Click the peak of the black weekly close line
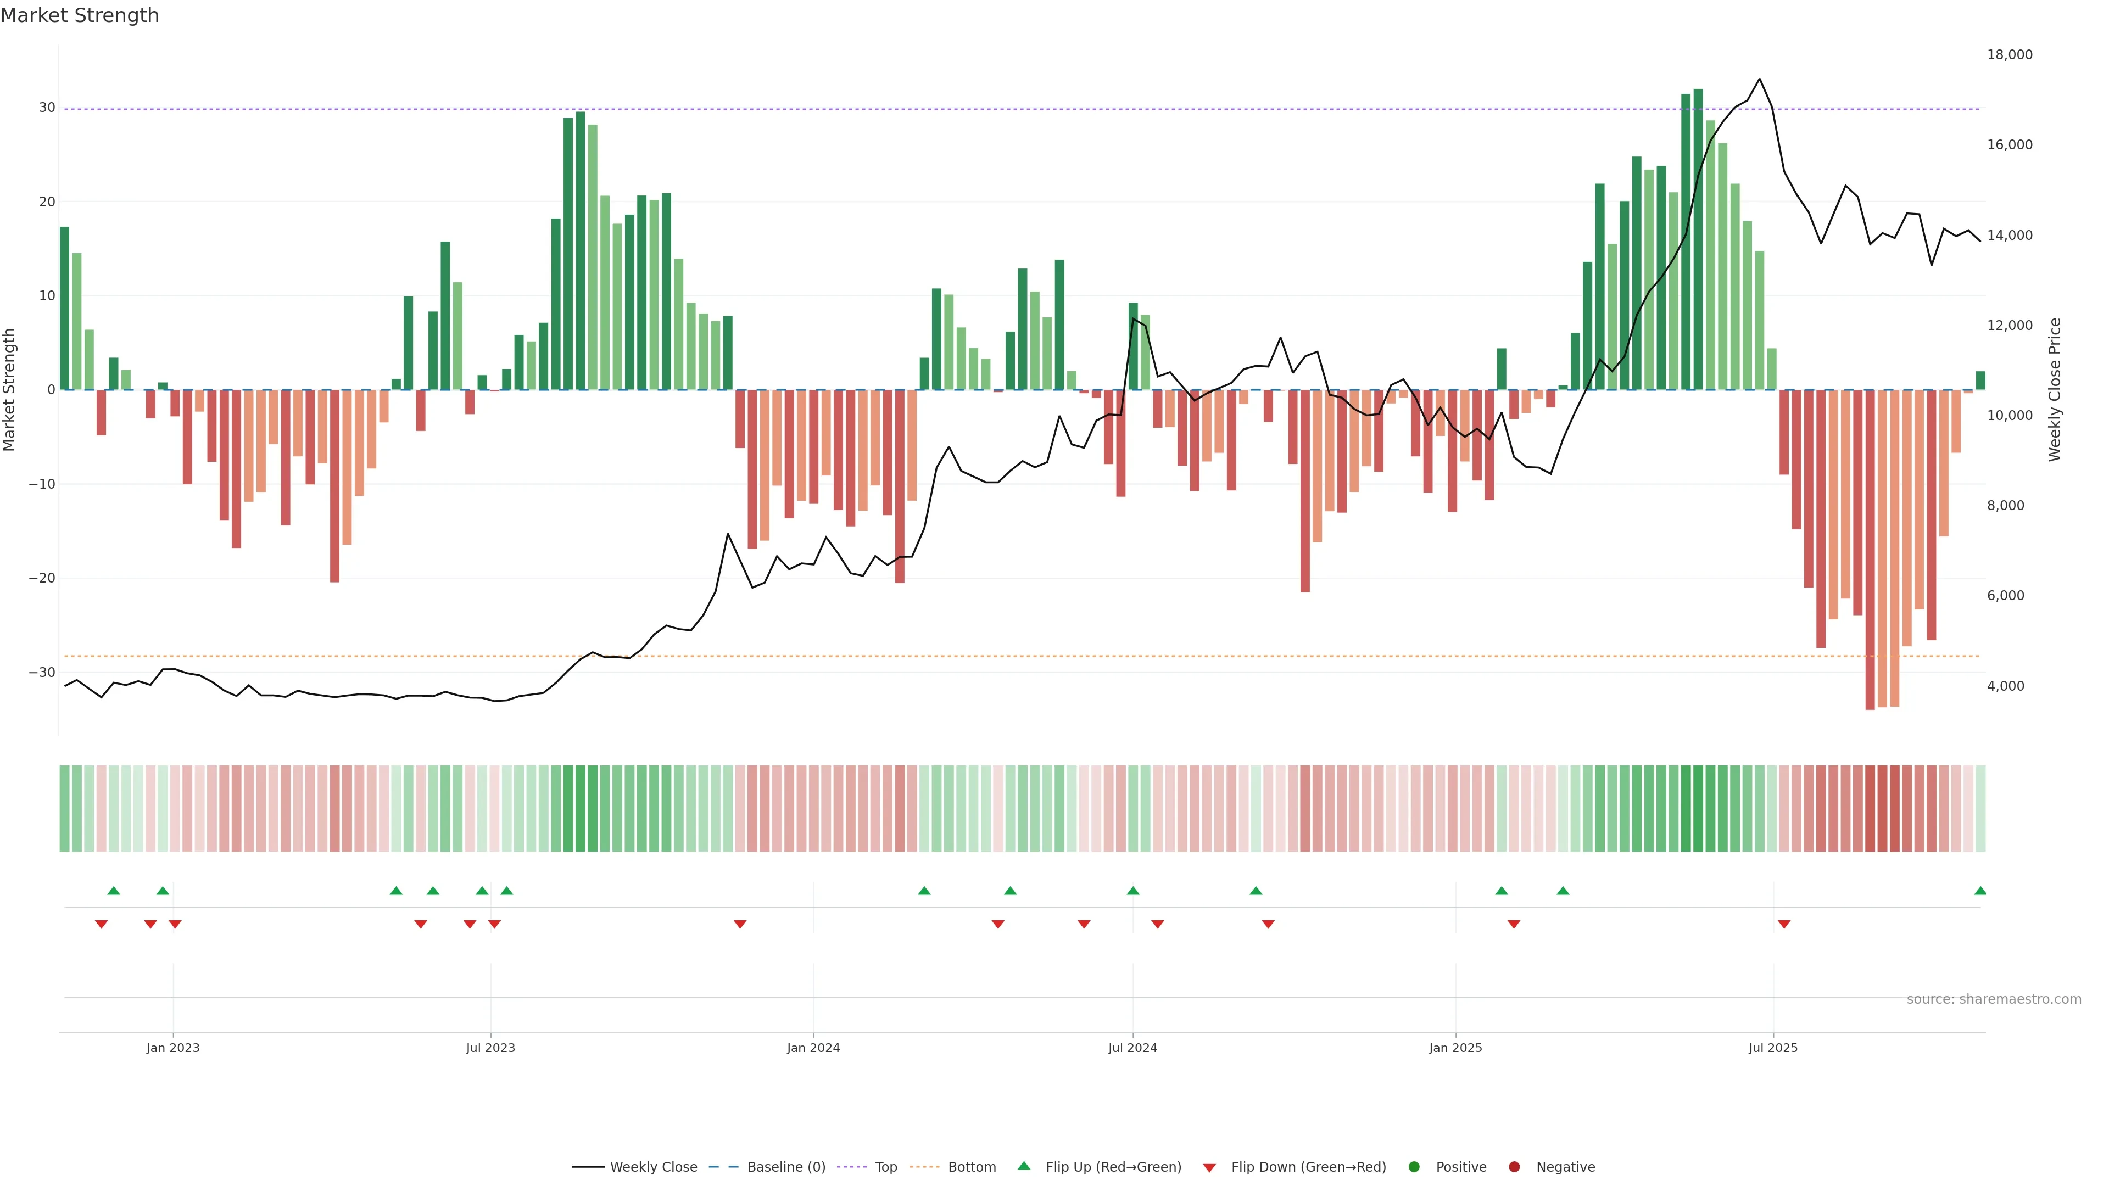The height and width of the screenshot is (1186, 2109). (x=1759, y=80)
